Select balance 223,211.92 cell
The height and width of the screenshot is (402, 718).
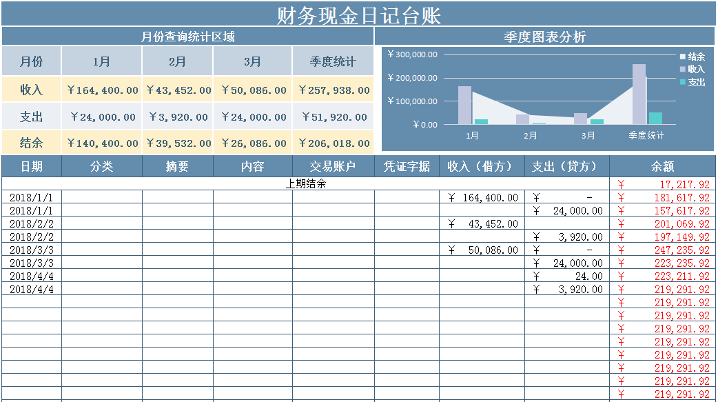point(662,277)
